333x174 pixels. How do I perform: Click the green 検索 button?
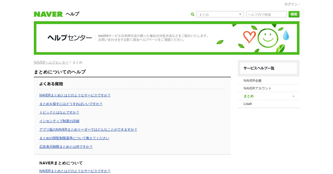(x=294, y=14)
